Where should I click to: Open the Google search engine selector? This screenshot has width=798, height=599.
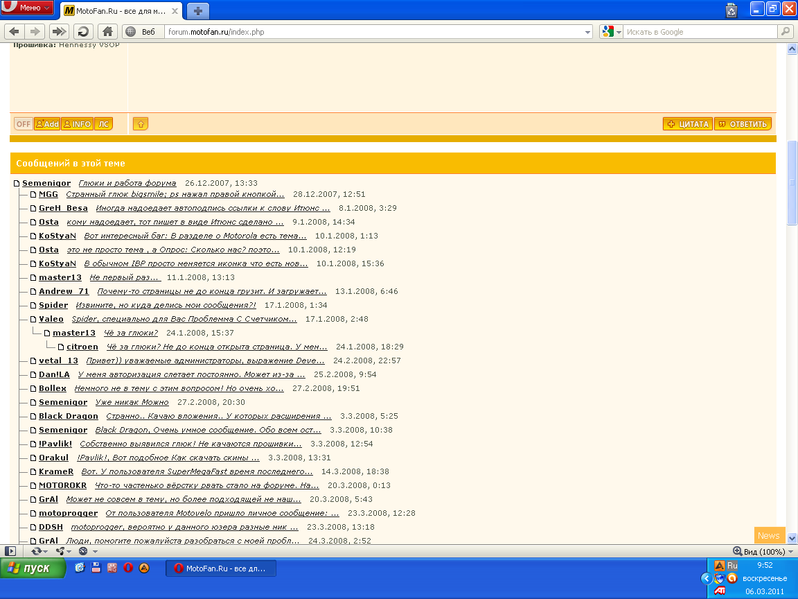click(x=611, y=32)
